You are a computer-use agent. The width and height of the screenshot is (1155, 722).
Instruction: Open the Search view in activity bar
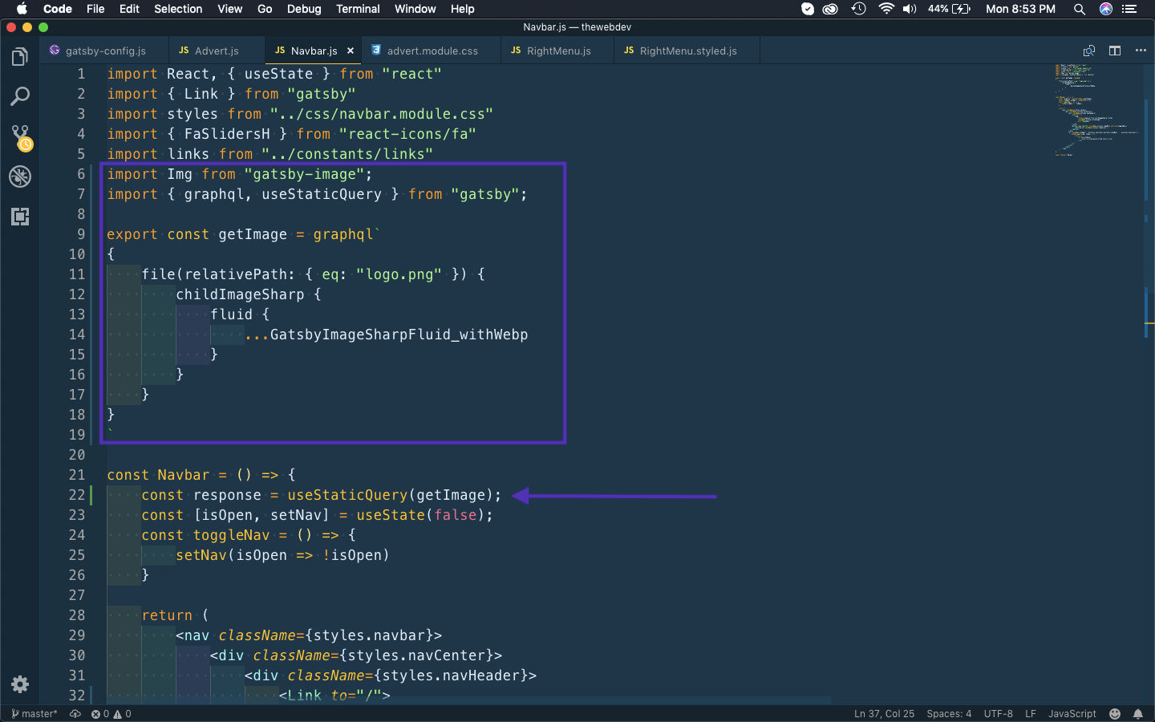(20, 97)
